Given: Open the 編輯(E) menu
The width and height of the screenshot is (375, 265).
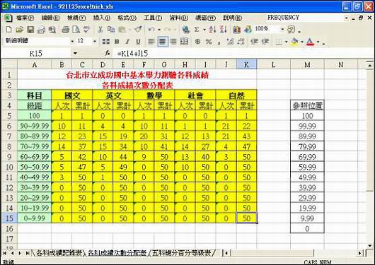Looking at the screenshot, I should (50, 18).
